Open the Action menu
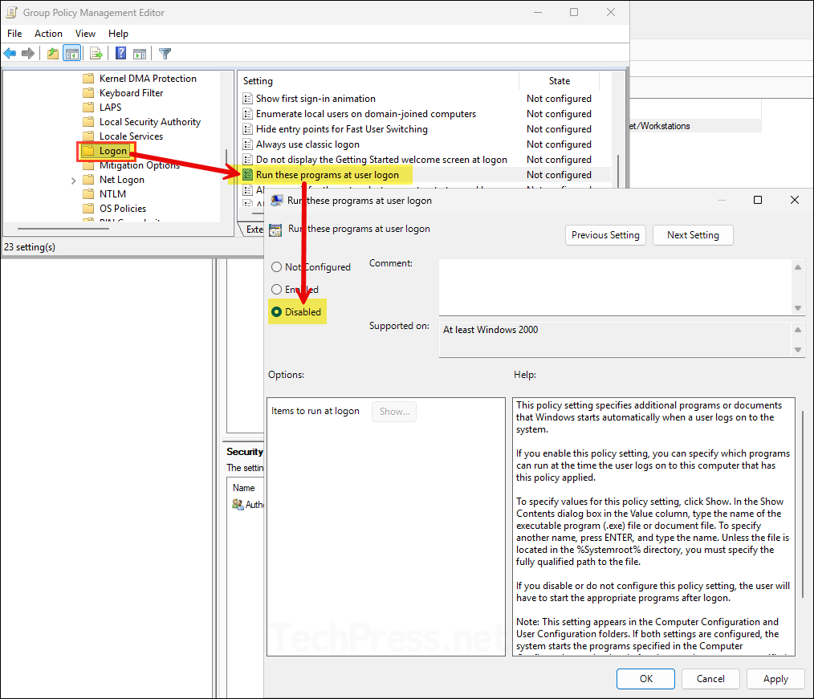814x699 pixels. [48, 33]
